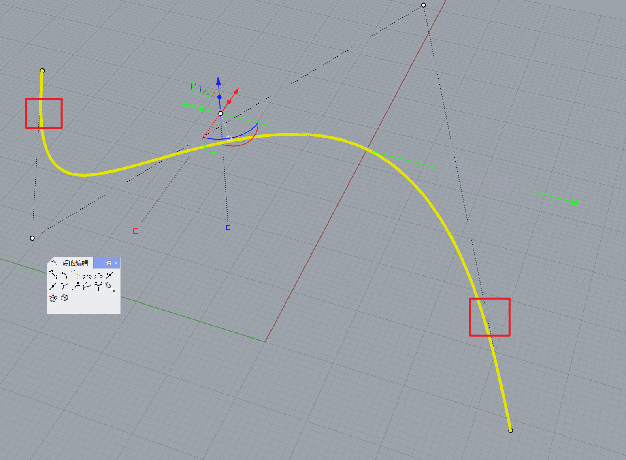Show edit points on curve tool
The height and width of the screenshot is (460, 626).
point(64,275)
